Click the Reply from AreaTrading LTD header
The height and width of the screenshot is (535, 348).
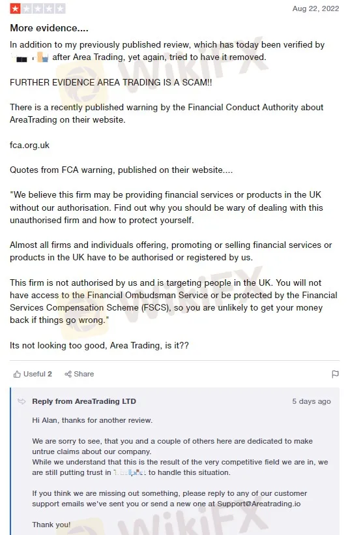[x=84, y=401]
